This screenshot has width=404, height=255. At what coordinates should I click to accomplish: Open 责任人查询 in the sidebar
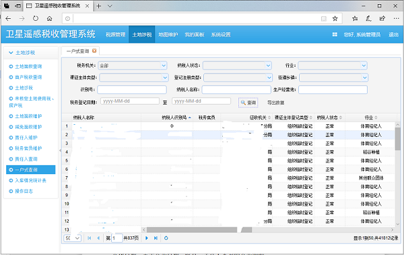click(x=26, y=159)
